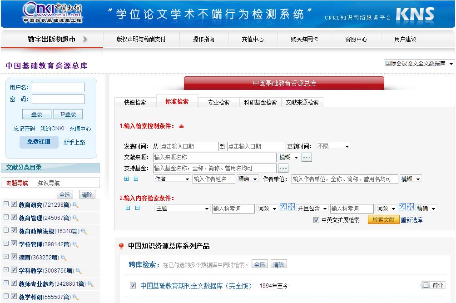
Task: Uncheck 中国基础教育期刊全文数据库 checkbox
Action: click(133, 286)
